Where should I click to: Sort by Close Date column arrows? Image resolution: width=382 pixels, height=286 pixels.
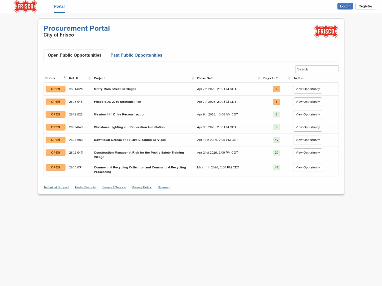259,78
